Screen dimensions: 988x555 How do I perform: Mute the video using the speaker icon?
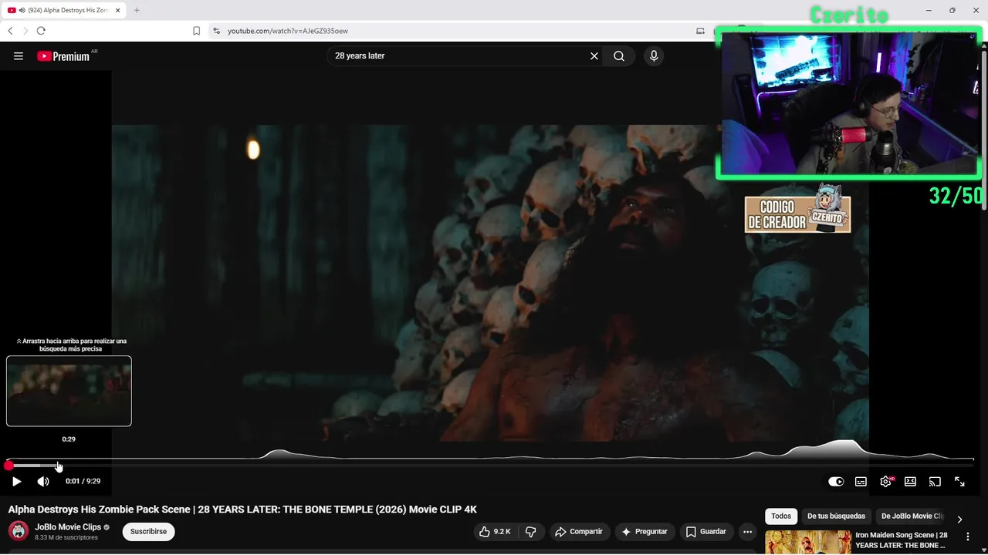(43, 481)
